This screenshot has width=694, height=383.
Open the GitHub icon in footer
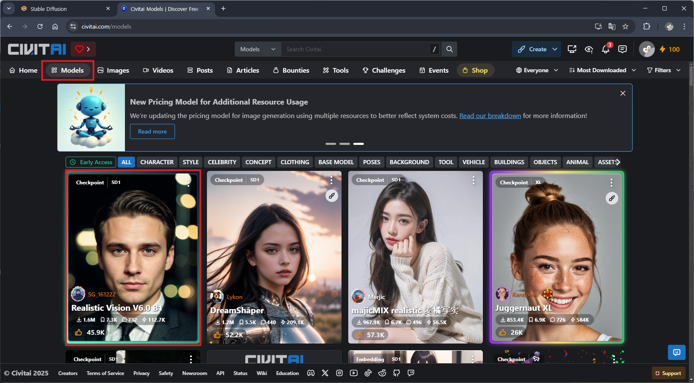[397, 373]
